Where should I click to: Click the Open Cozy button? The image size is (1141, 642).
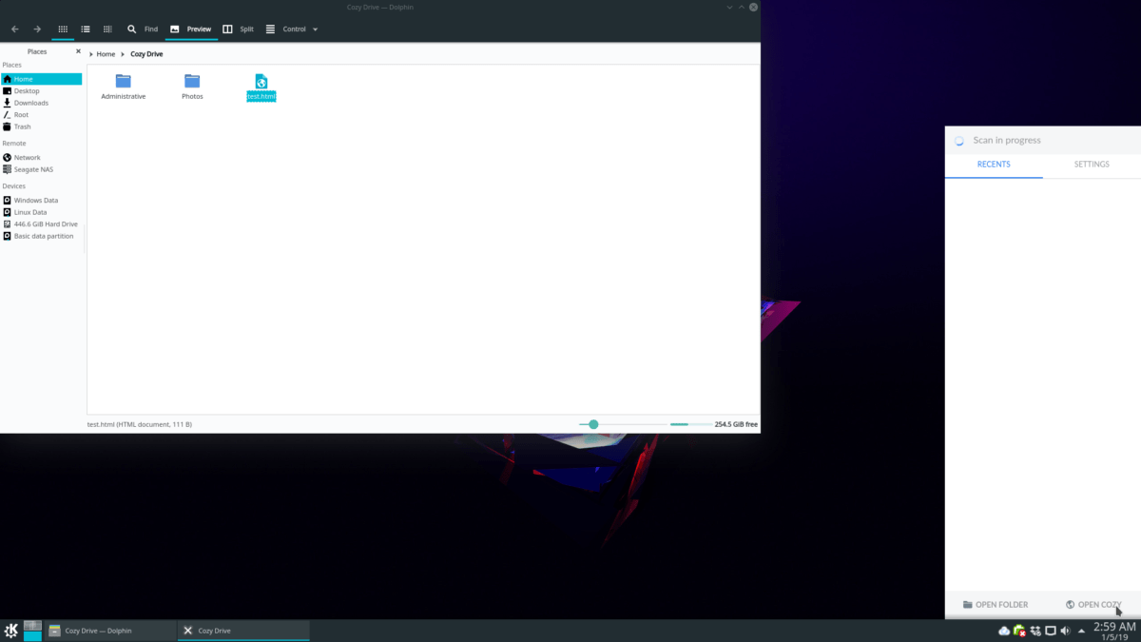[1093, 605]
